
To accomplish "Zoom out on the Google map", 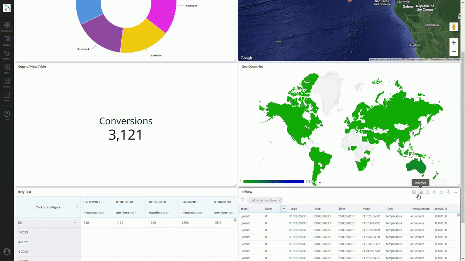I will tap(454, 51).
